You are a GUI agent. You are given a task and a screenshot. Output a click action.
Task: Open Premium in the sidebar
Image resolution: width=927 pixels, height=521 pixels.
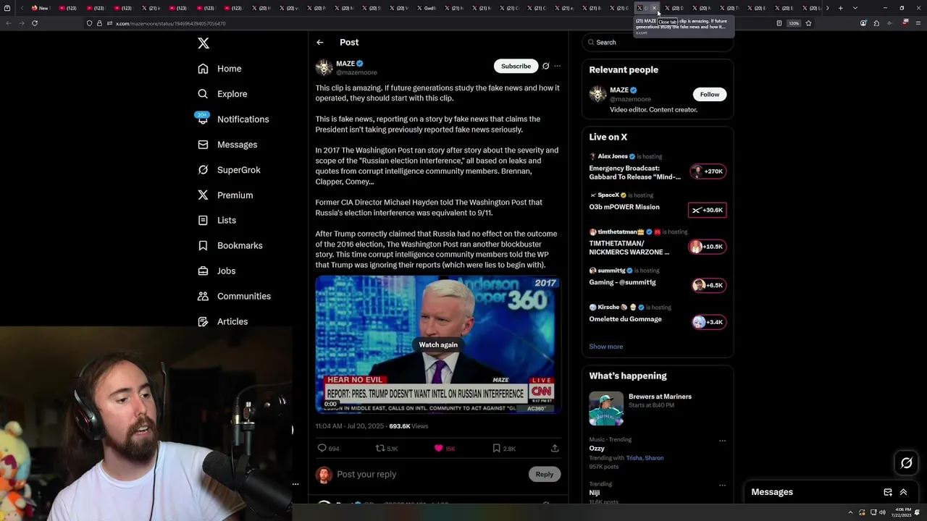click(x=225, y=195)
